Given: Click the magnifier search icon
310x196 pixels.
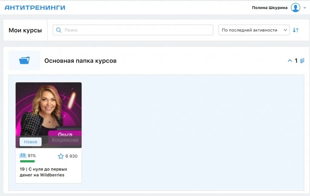Looking at the screenshot, I should coord(58,30).
